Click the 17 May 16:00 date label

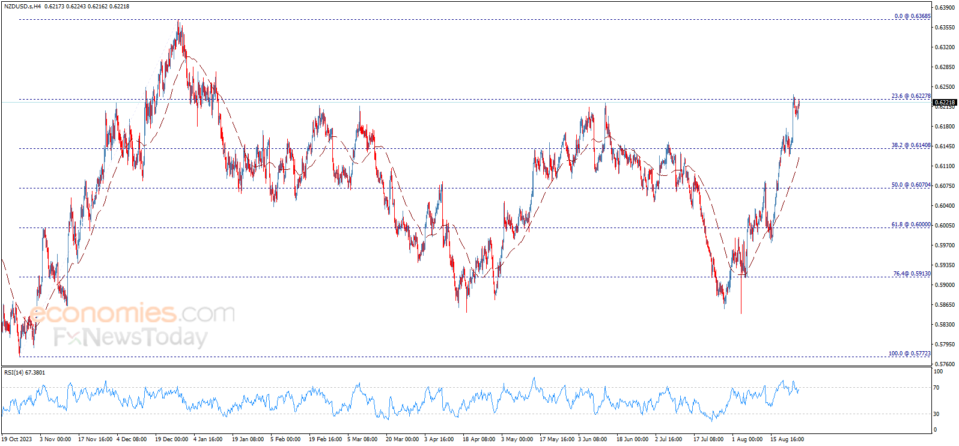click(x=557, y=439)
